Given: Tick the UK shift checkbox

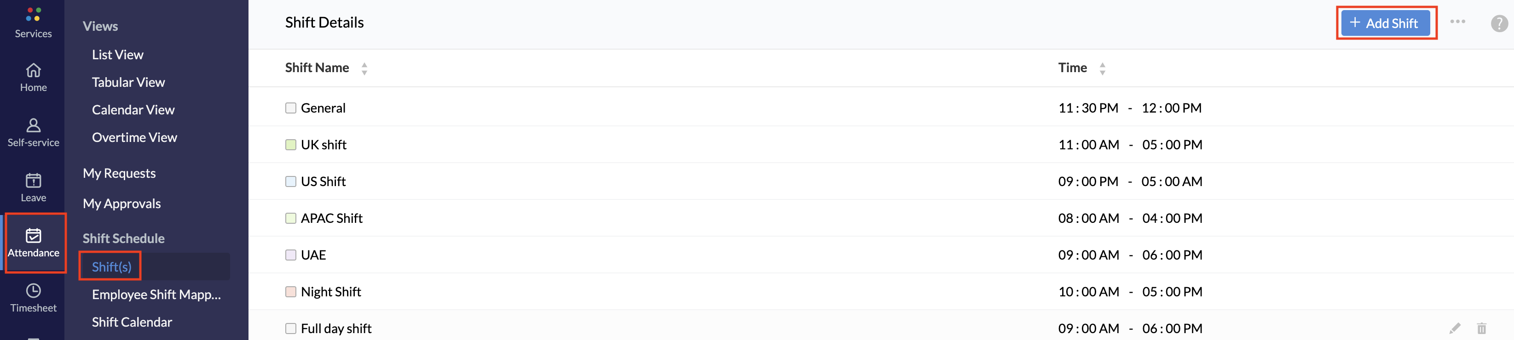Looking at the screenshot, I should pos(290,145).
